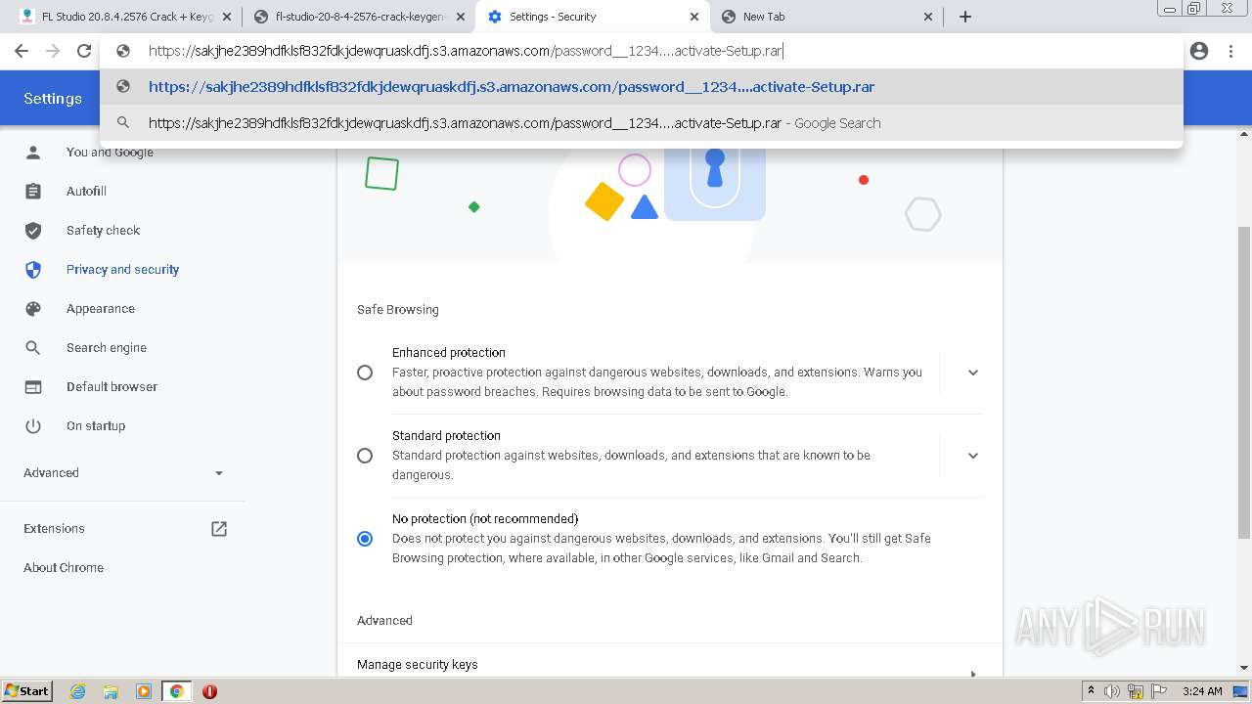The width and height of the screenshot is (1252, 704).
Task: Open Search engine settings
Action: pos(107,348)
